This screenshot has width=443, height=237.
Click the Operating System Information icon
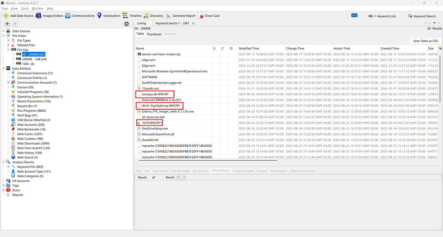tap(13, 97)
